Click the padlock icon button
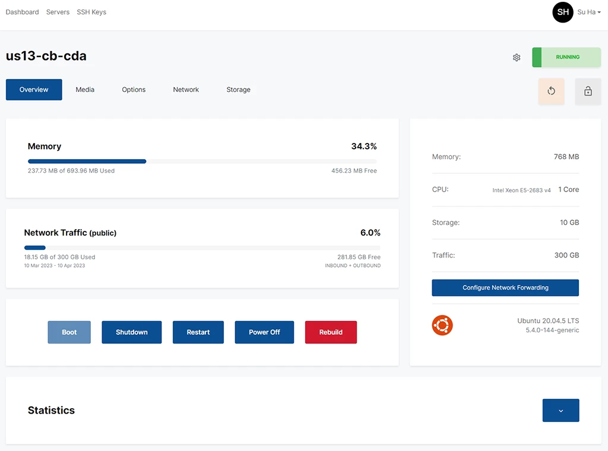This screenshot has height=451, width=608. pos(588,91)
